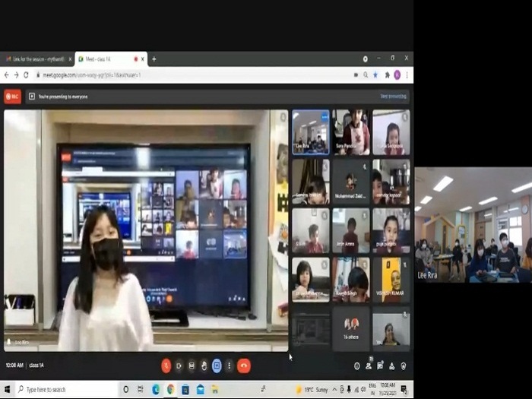532x399 pixels.
Task: Select the Meet - class 1A tab
Action: (x=107, y=59)
